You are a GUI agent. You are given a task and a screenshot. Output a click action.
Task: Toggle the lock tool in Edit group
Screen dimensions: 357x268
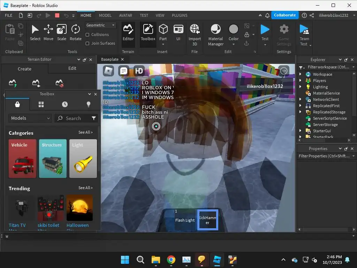(246, 35)
